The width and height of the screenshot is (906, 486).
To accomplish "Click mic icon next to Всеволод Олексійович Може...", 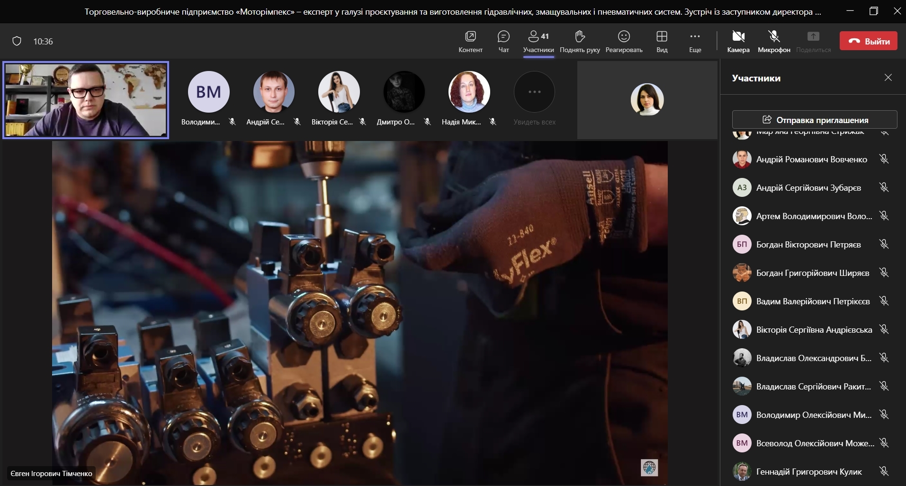I will [x=884, y=443].
